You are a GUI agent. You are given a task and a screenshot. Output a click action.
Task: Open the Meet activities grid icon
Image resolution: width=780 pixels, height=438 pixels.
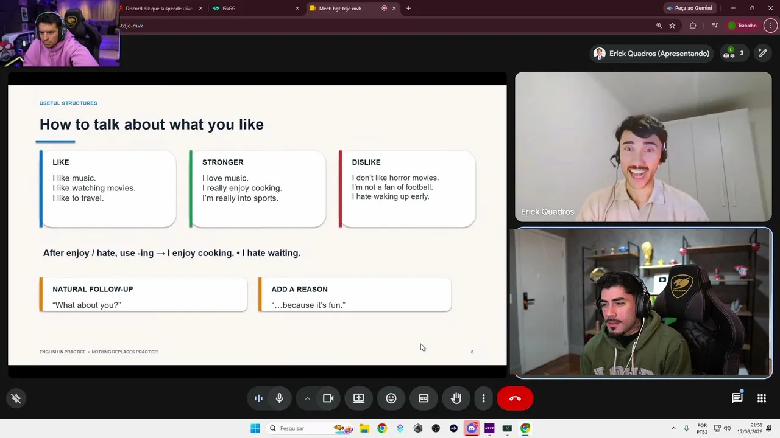coord(762,398)
